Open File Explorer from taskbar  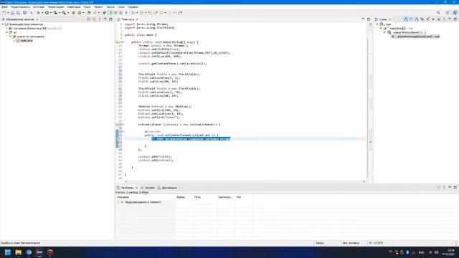[x=18, y=252]
